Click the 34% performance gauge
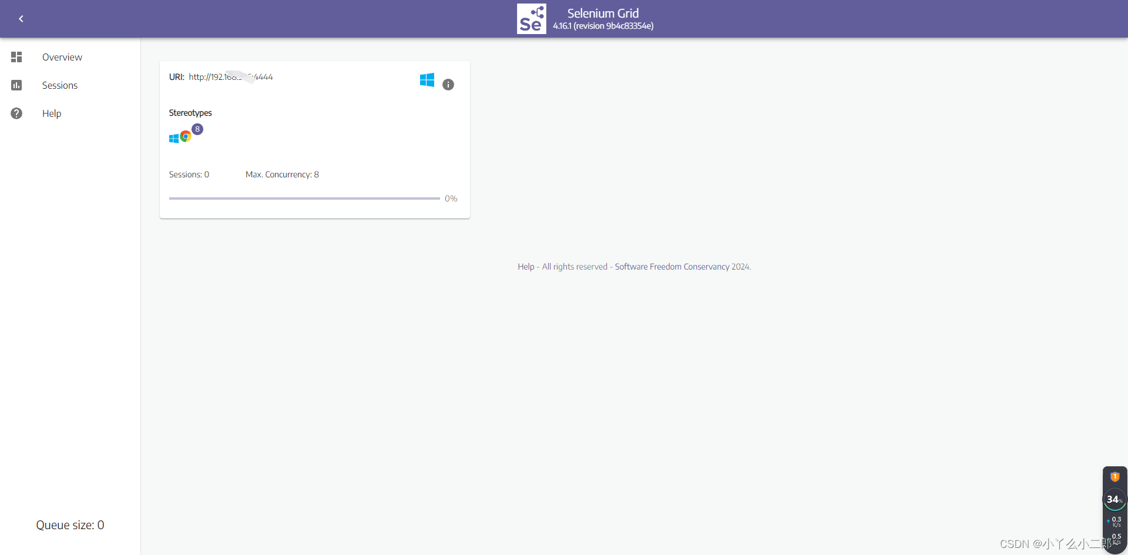Image resolution: width=1128 pixels, height=555 pixels. click(x=1114, y=499)
